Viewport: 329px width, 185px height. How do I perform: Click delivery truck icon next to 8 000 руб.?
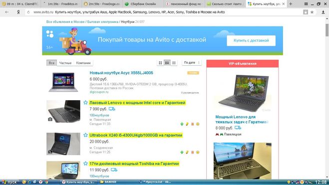[238, 128]
